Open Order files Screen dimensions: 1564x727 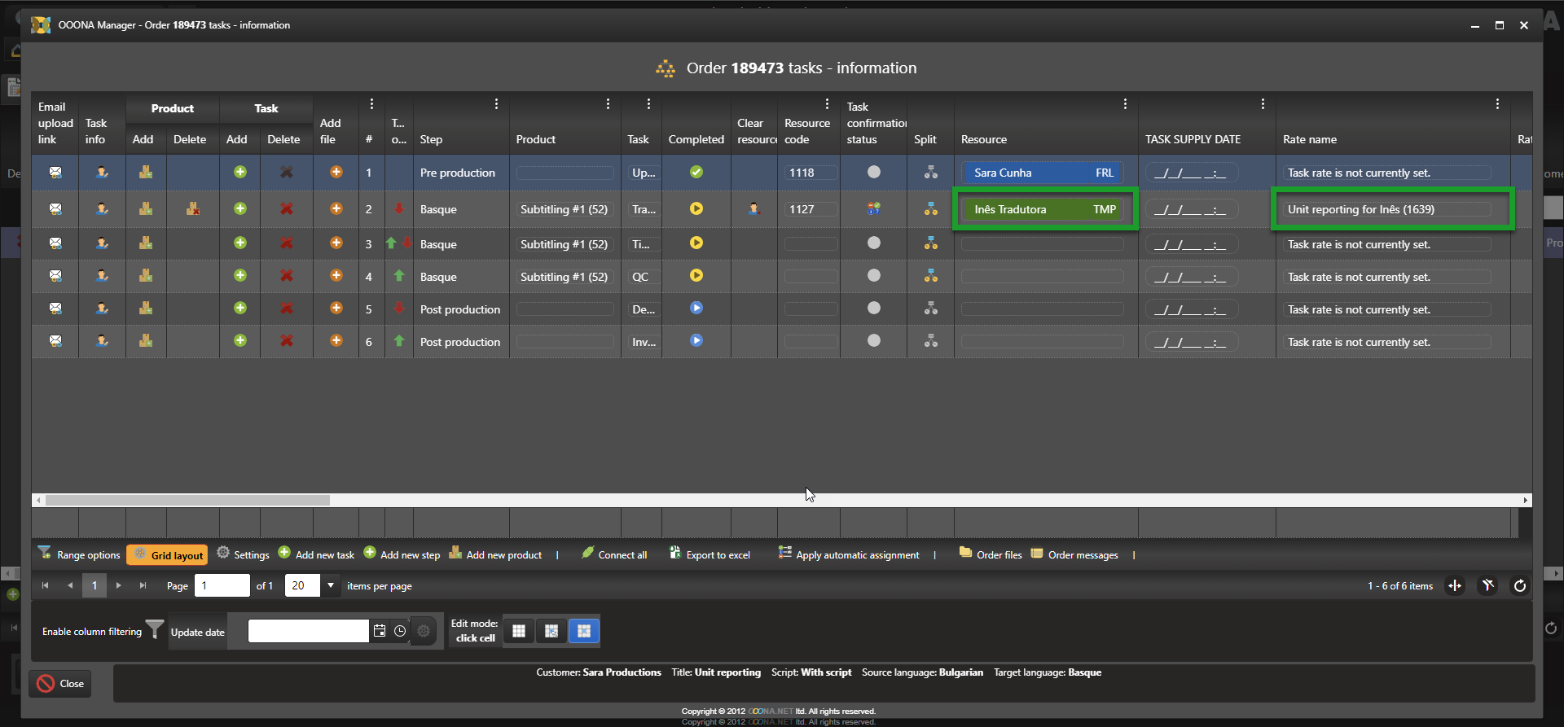(991, 555)
